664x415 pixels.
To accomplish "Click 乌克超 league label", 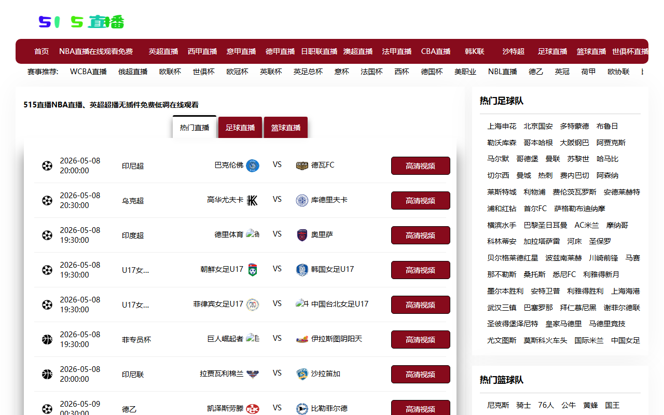I will tap(133, 201).
